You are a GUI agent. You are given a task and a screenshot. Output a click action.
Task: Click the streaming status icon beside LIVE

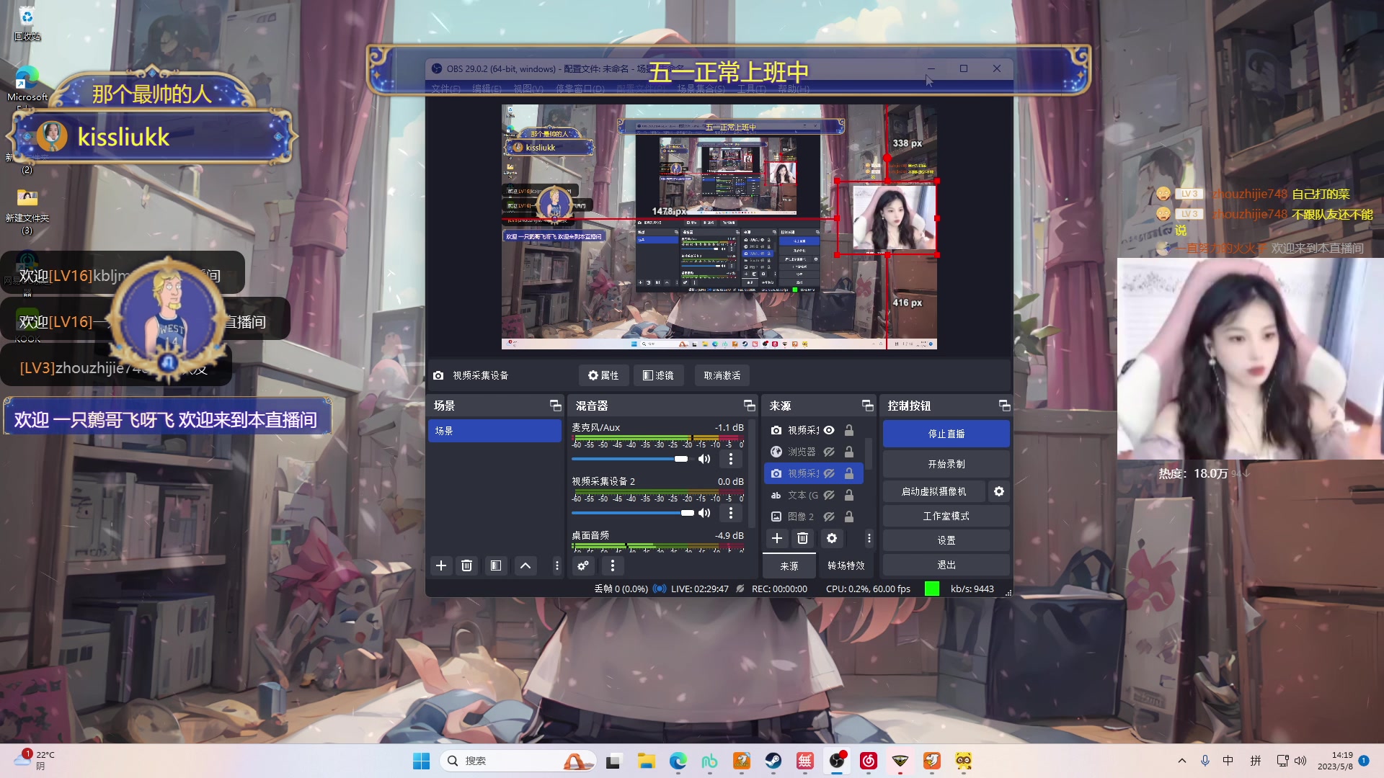tap(660, 589)
